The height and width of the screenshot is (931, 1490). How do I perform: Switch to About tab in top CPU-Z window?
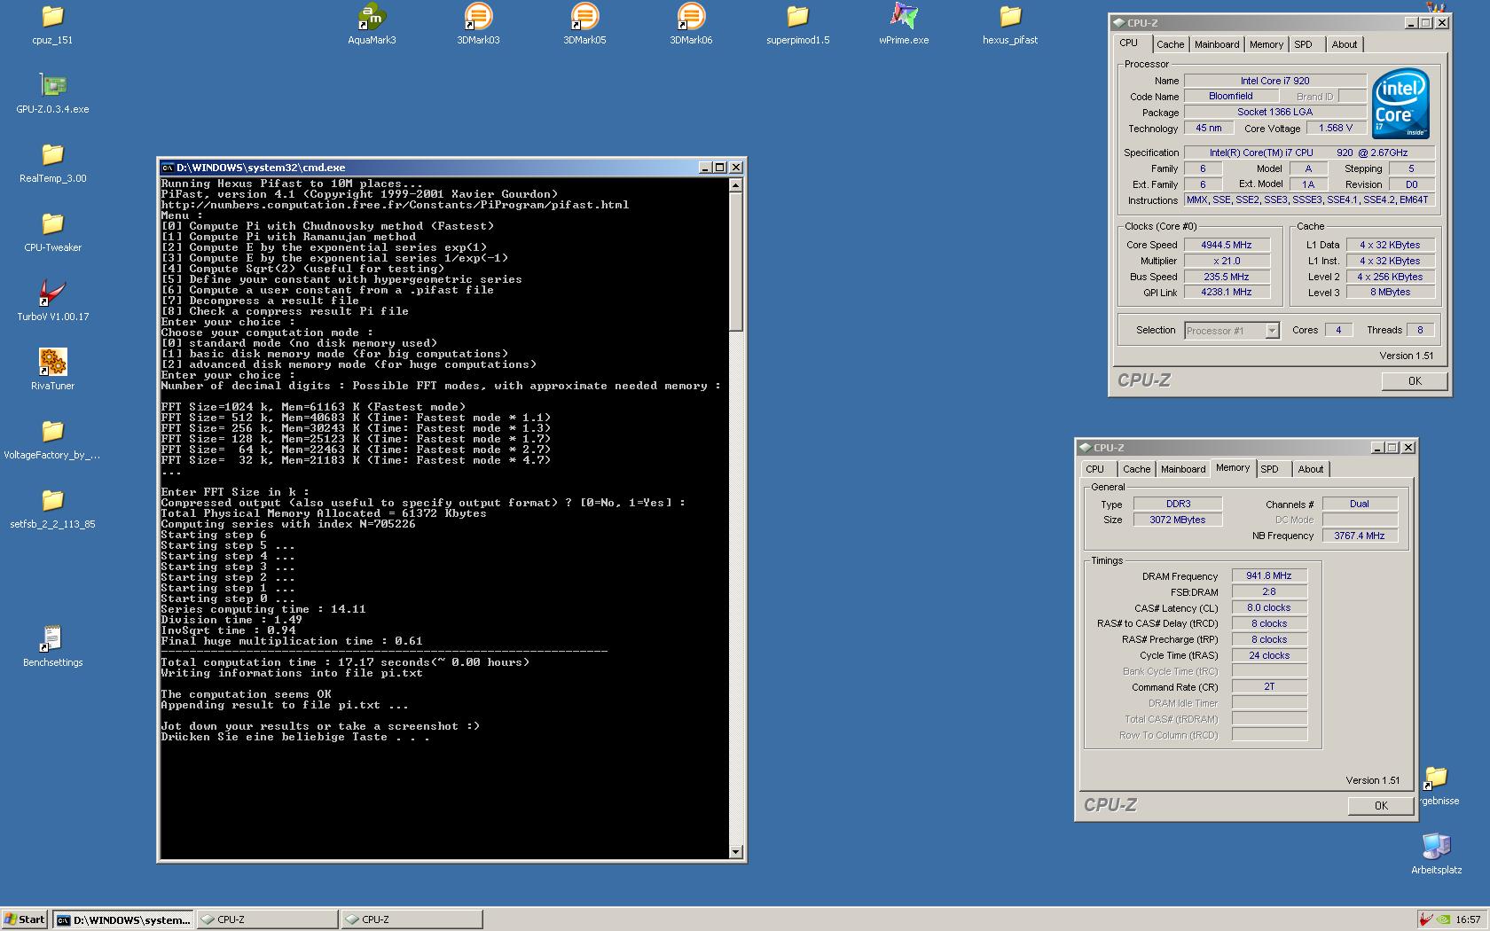pos(1344,44)
